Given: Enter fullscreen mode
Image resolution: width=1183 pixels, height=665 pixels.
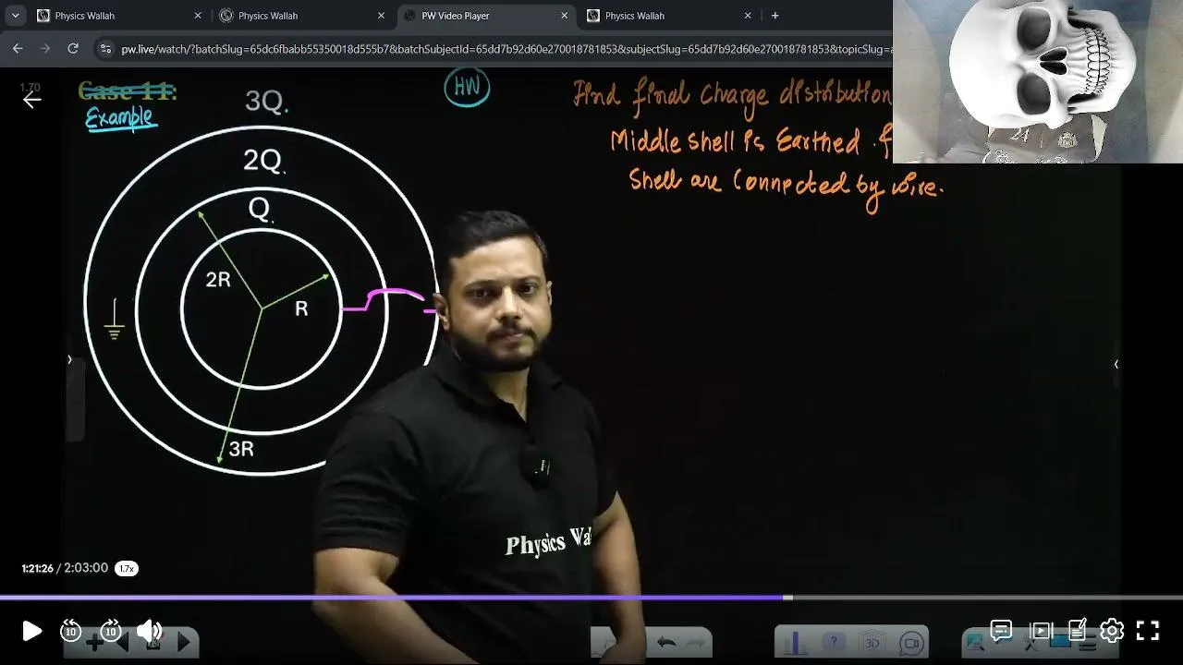Looking at the screenshot, I should [x=1148, y=631].
